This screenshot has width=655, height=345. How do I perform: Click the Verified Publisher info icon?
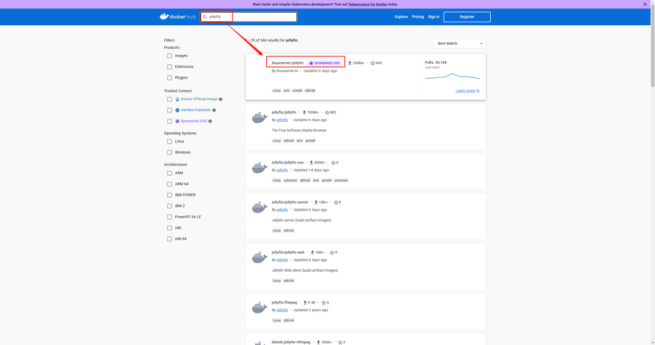tap(214, 110)
